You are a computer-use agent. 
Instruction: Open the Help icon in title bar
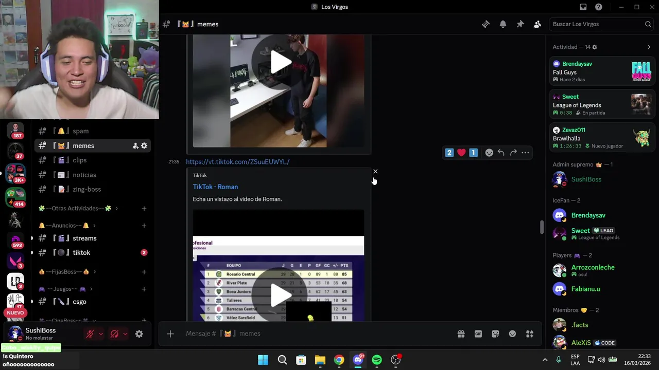click(599, 7)
